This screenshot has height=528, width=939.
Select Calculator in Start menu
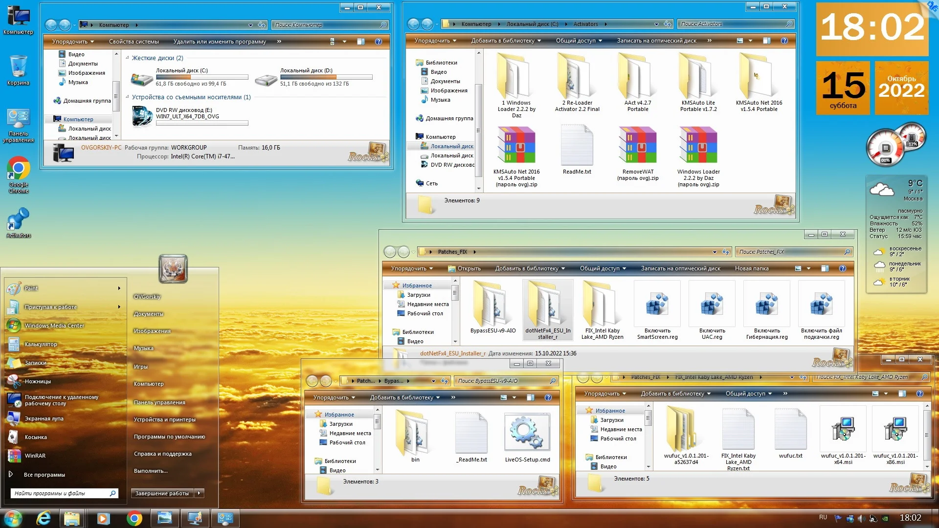(41, 344)
